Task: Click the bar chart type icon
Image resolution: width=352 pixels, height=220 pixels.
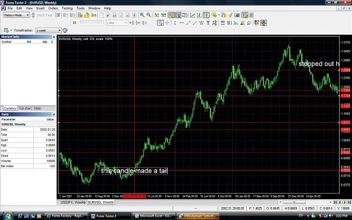Action: 199,15
